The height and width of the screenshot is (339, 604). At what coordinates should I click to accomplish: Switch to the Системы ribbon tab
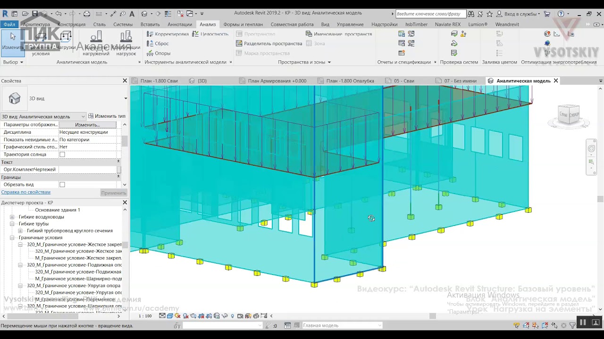[123, 24]
